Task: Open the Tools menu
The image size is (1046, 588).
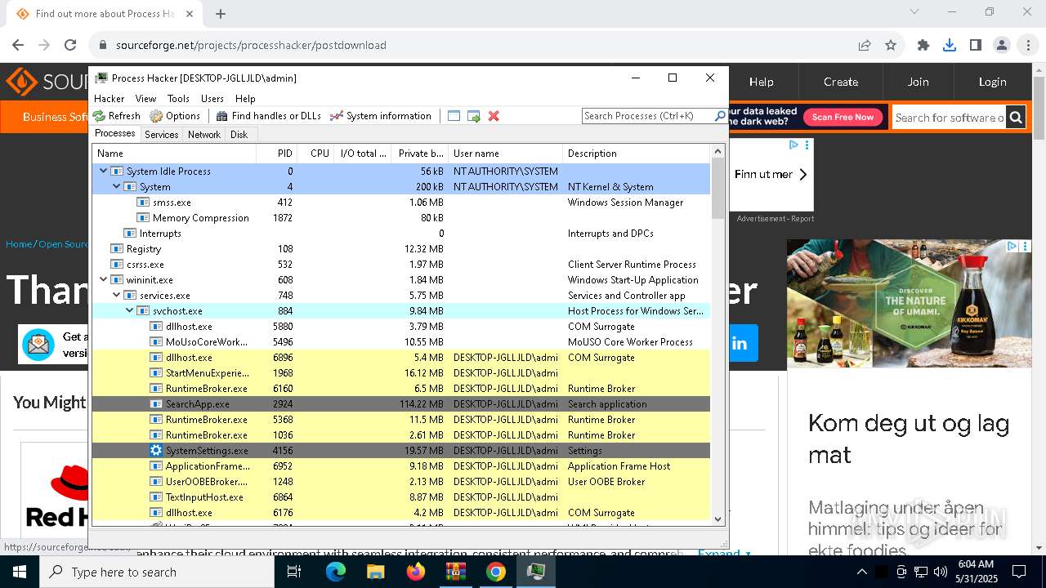Action: (178, 98)
